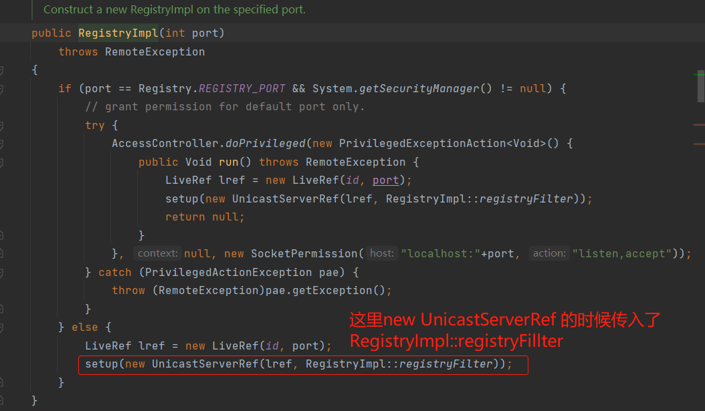
Task: Click the 'try' keyword
Action: point(95,126)
